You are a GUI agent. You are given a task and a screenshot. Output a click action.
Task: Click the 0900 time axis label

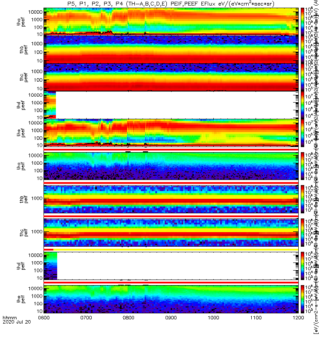point(171,318)
